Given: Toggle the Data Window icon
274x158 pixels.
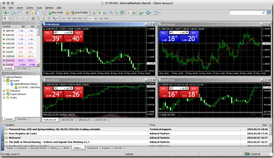Looking at the screenshot, I should coord(27,13).
